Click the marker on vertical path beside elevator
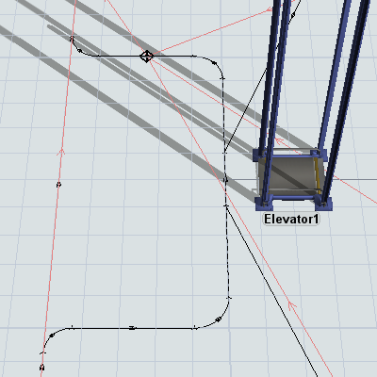Viewport: 377px width, 377px height. tap(225, 180)
